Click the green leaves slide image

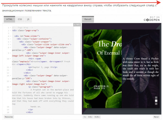click(x=103, y=69)
